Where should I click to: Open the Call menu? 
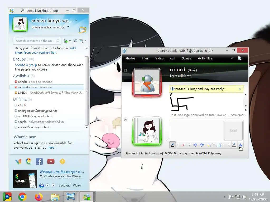pyautogui.click(x=172, y=58)
